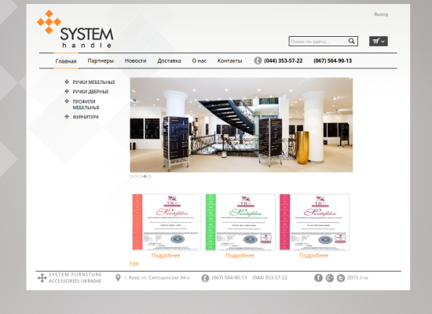Click the map pin icon in footer
Image resolution: width=432 pixels, height=314 pixels.
[118, 278]
